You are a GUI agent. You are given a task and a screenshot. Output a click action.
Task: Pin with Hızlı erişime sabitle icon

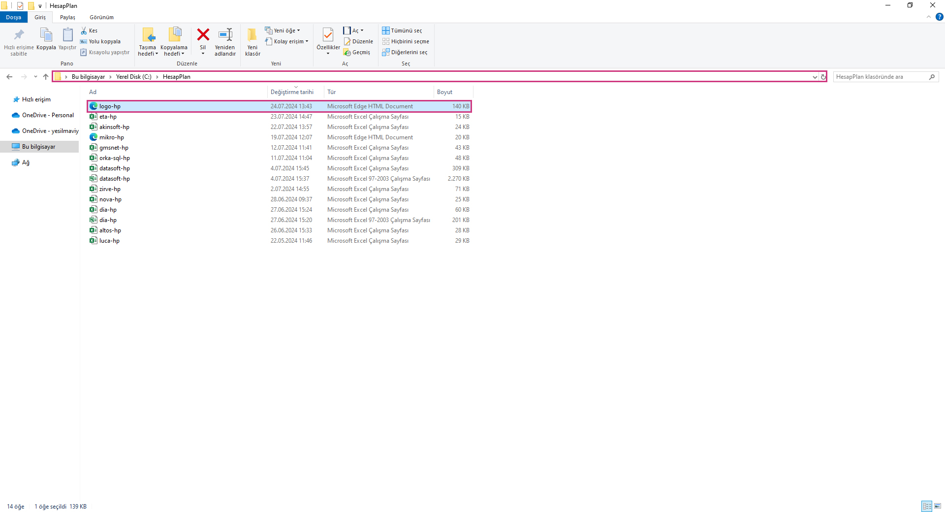(x=19, y=35)
